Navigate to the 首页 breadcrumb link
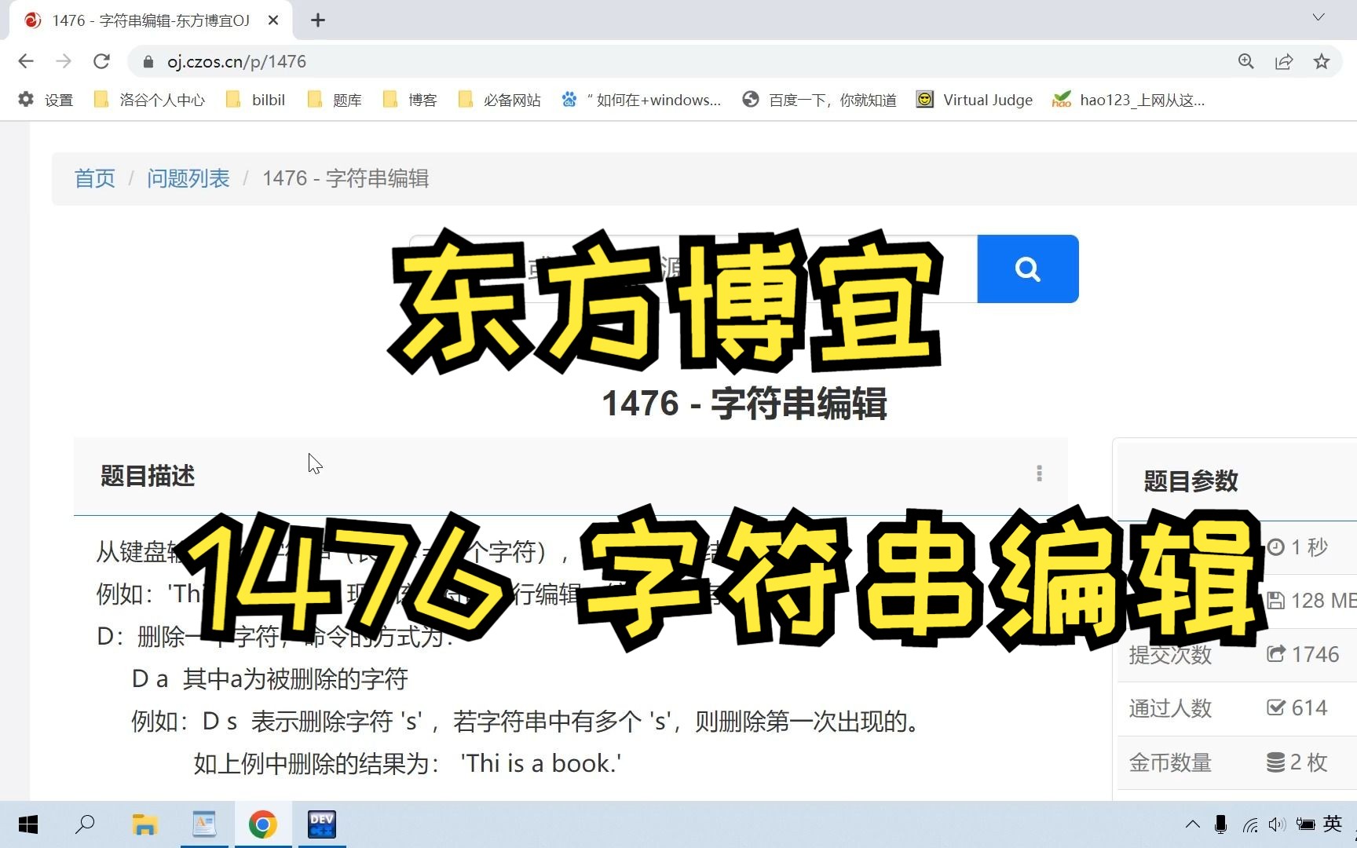Viewport: 1357px width, 848px height. [x=94, y=178]
